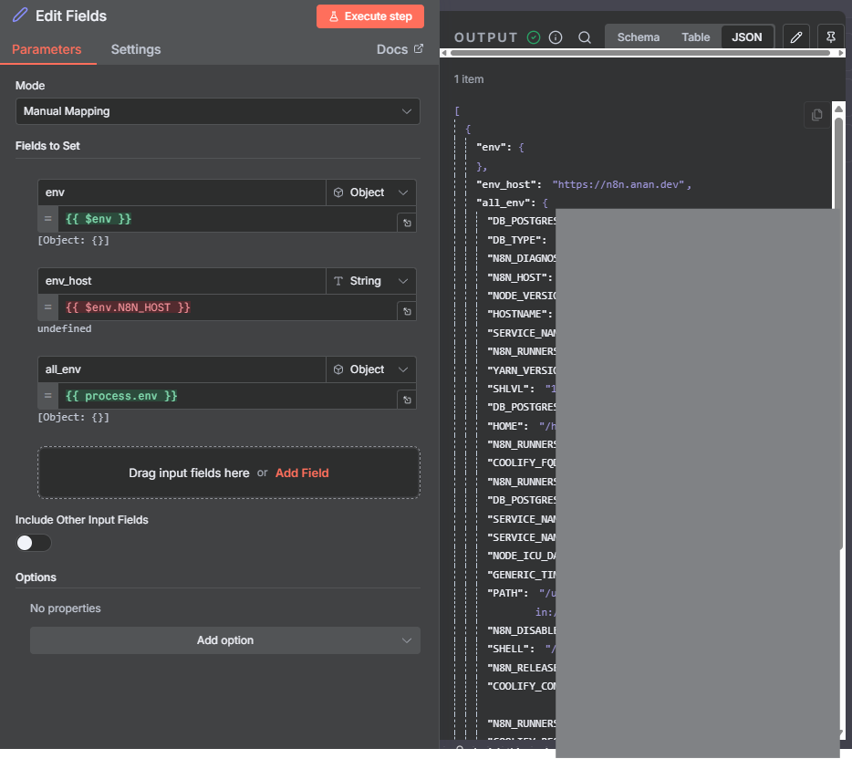This screenshot has width=852, height=759.
Task: Expand the Add option dropdown
Action: [x=224, y=640]
